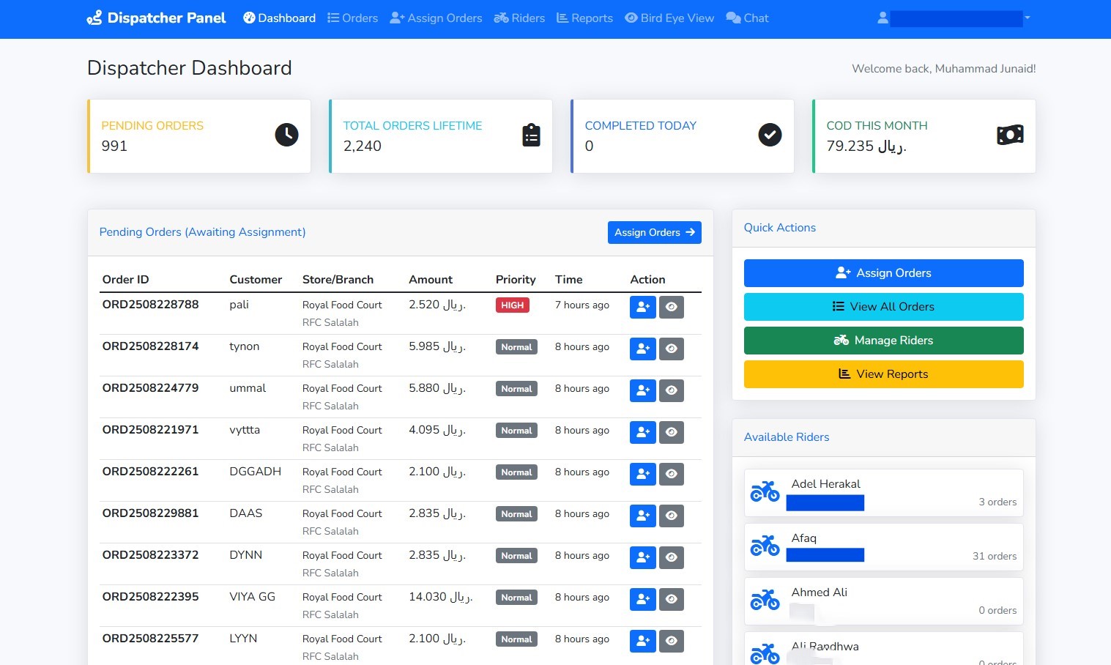Click the motorcycle icon for Ahmed Ali
The width and height of the screenshot is (1111, 665).
(765, 600)
